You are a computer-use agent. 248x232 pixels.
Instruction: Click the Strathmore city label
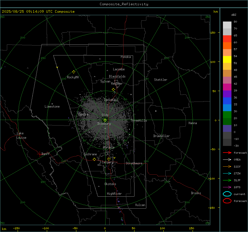(x=134, y=163)
